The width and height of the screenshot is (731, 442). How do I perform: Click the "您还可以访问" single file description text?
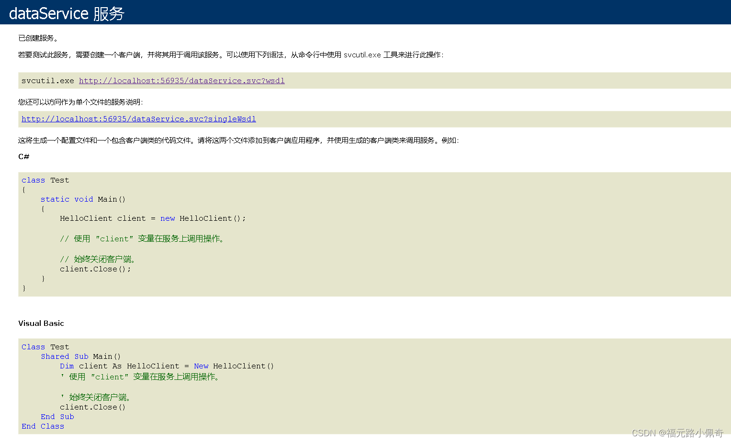[x=80, y=102]
